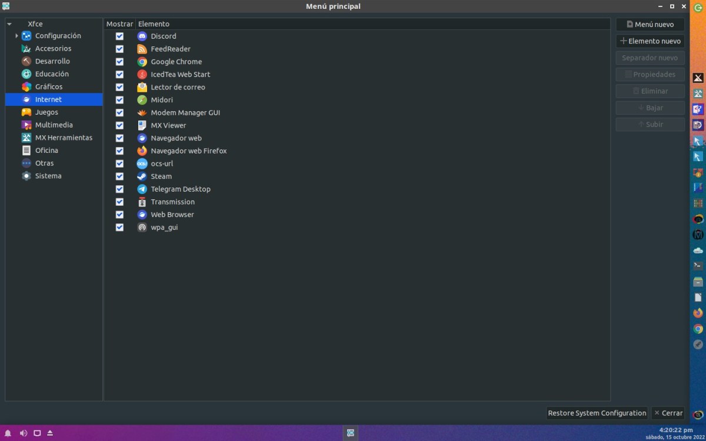Click the Firefox icon in side panel

click(x=698, y=313)
